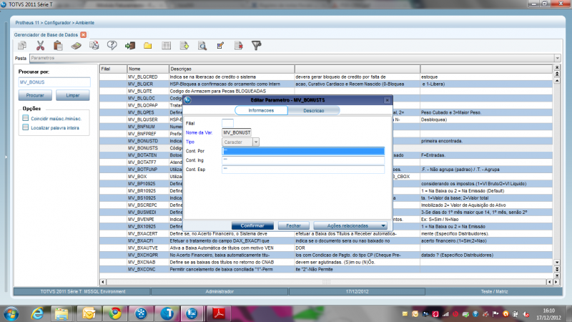Click the Descriçao column header
The width and height of the screenshot is (572, 322).
click(232, 69)
